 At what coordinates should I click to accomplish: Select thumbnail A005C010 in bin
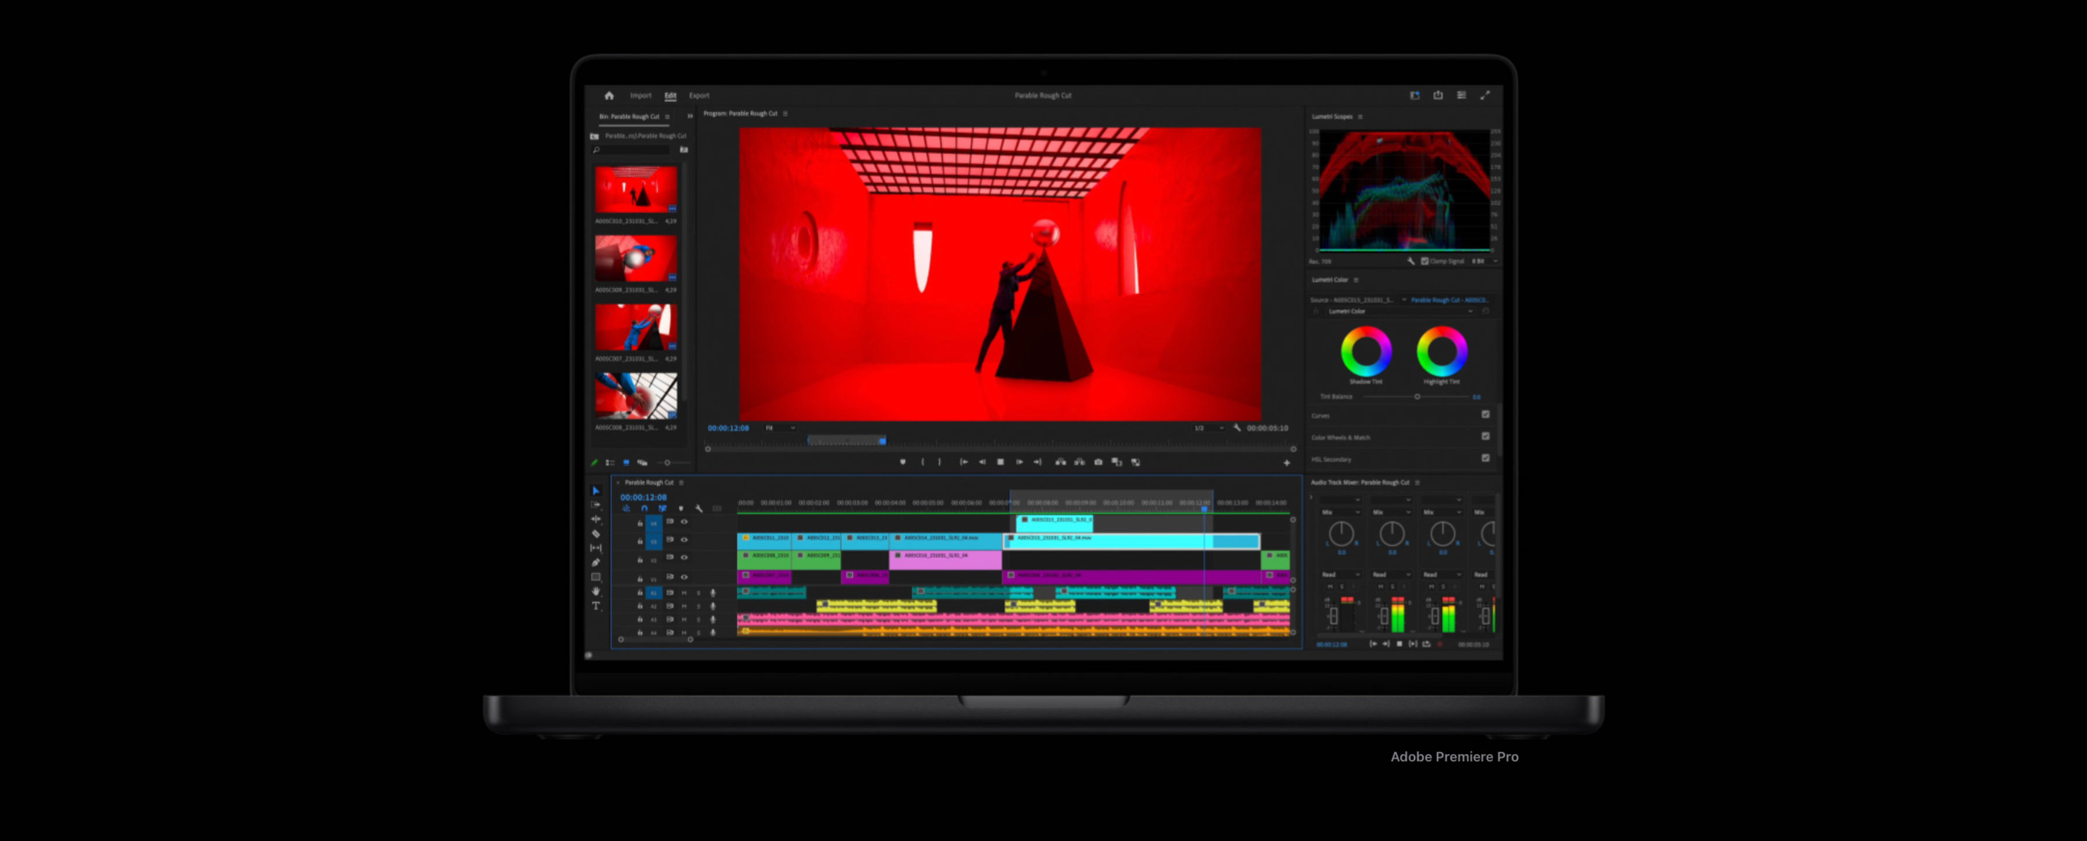(636, 190)
